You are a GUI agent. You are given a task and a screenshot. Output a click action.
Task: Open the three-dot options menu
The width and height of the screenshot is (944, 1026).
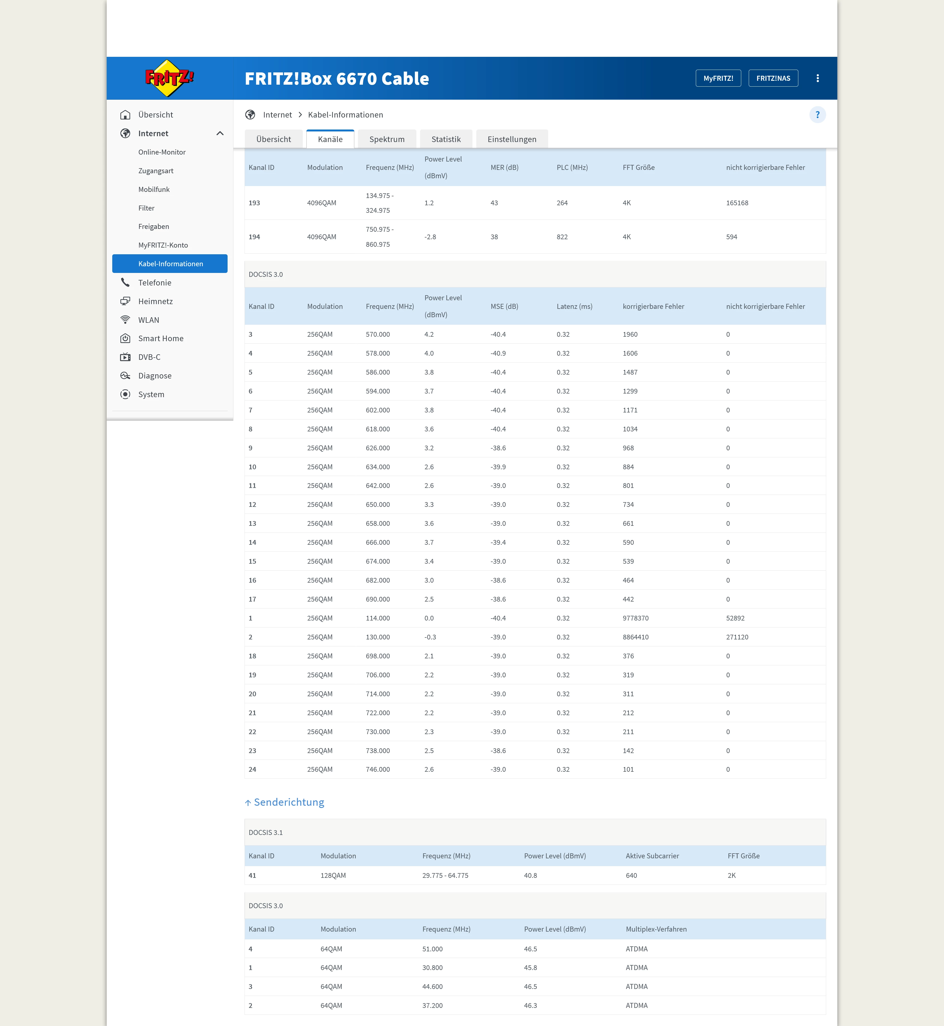tap(817, 78)
